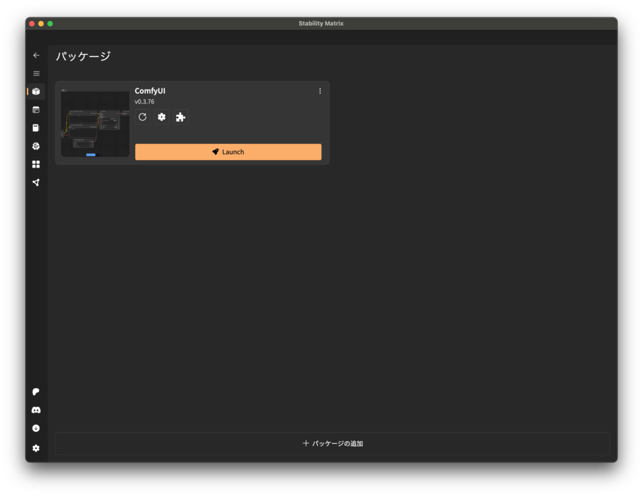
Task: Open ComfyUI launch options gear button
Action: tap(161, 117)
